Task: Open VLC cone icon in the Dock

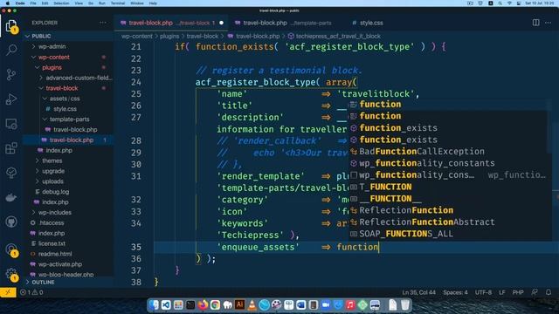Action: [x=252, y=304]
